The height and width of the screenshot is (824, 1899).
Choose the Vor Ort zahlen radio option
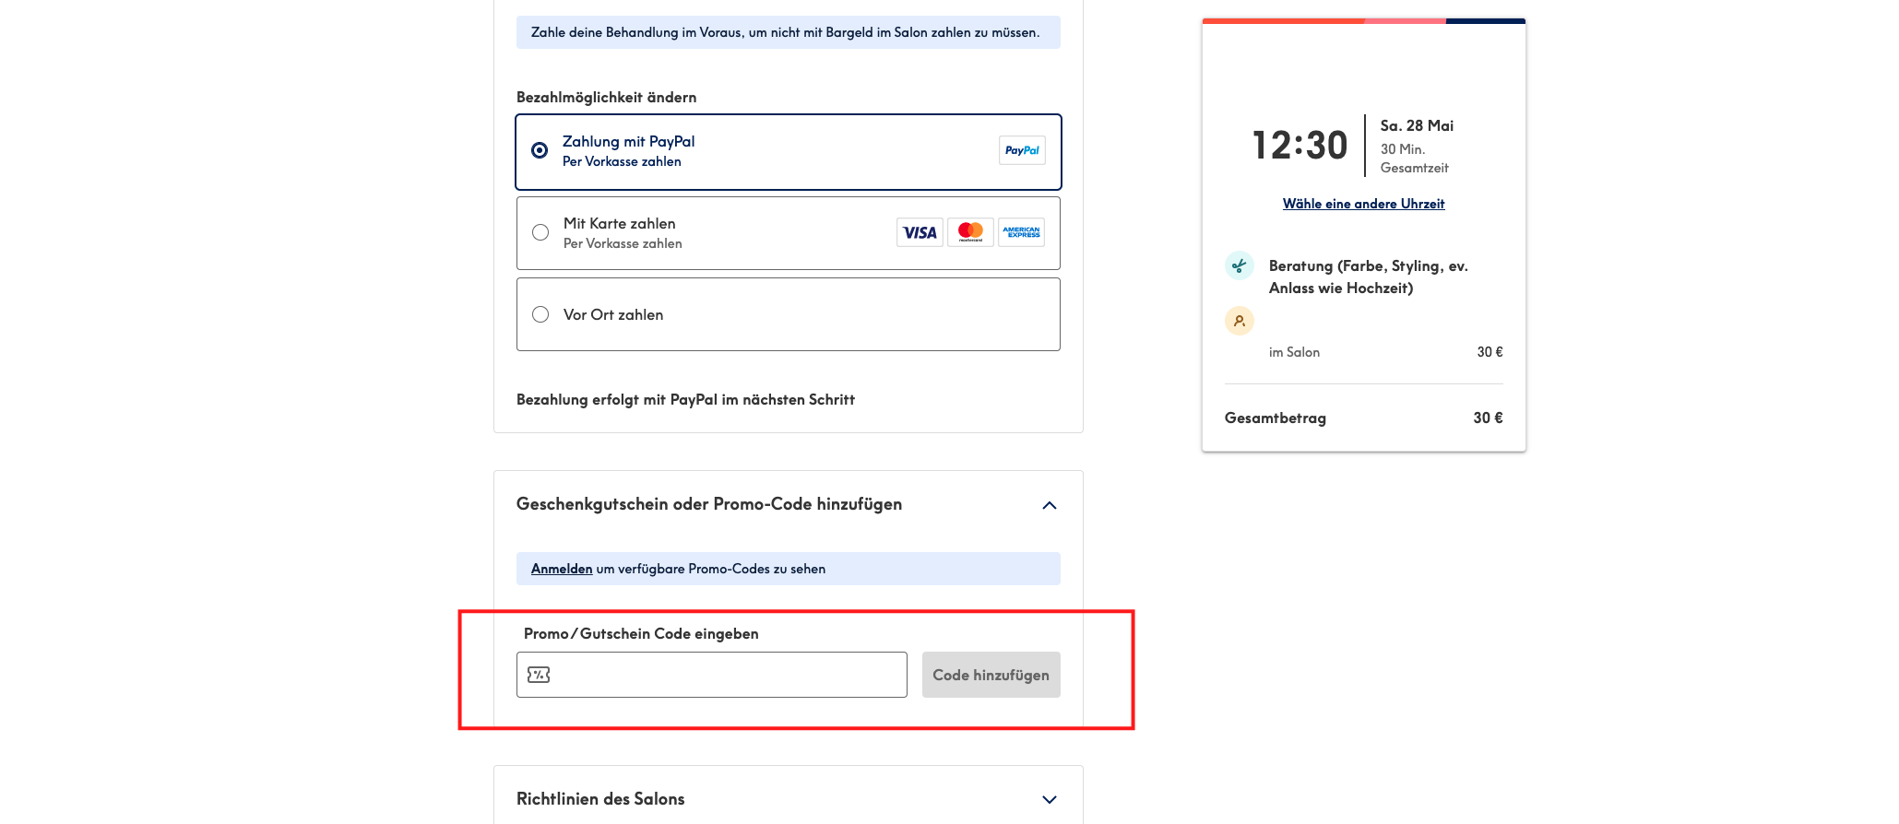pyautogui.click(x=540, y=314)
